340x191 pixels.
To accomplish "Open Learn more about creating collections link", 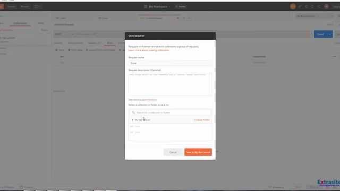I will pos(149,50).
